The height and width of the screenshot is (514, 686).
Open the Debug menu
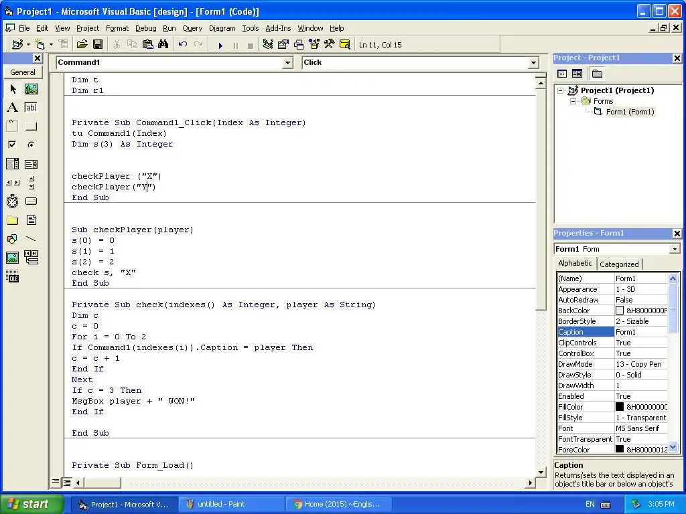click(x=145, y=28)
